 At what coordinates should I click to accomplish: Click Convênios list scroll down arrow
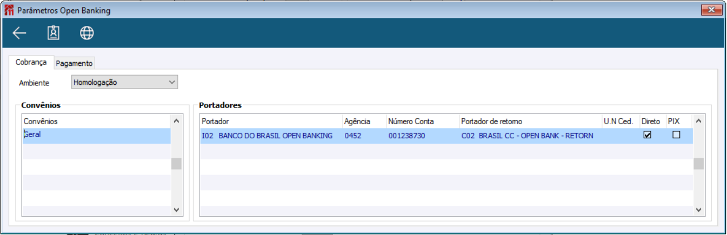point(176,210)
